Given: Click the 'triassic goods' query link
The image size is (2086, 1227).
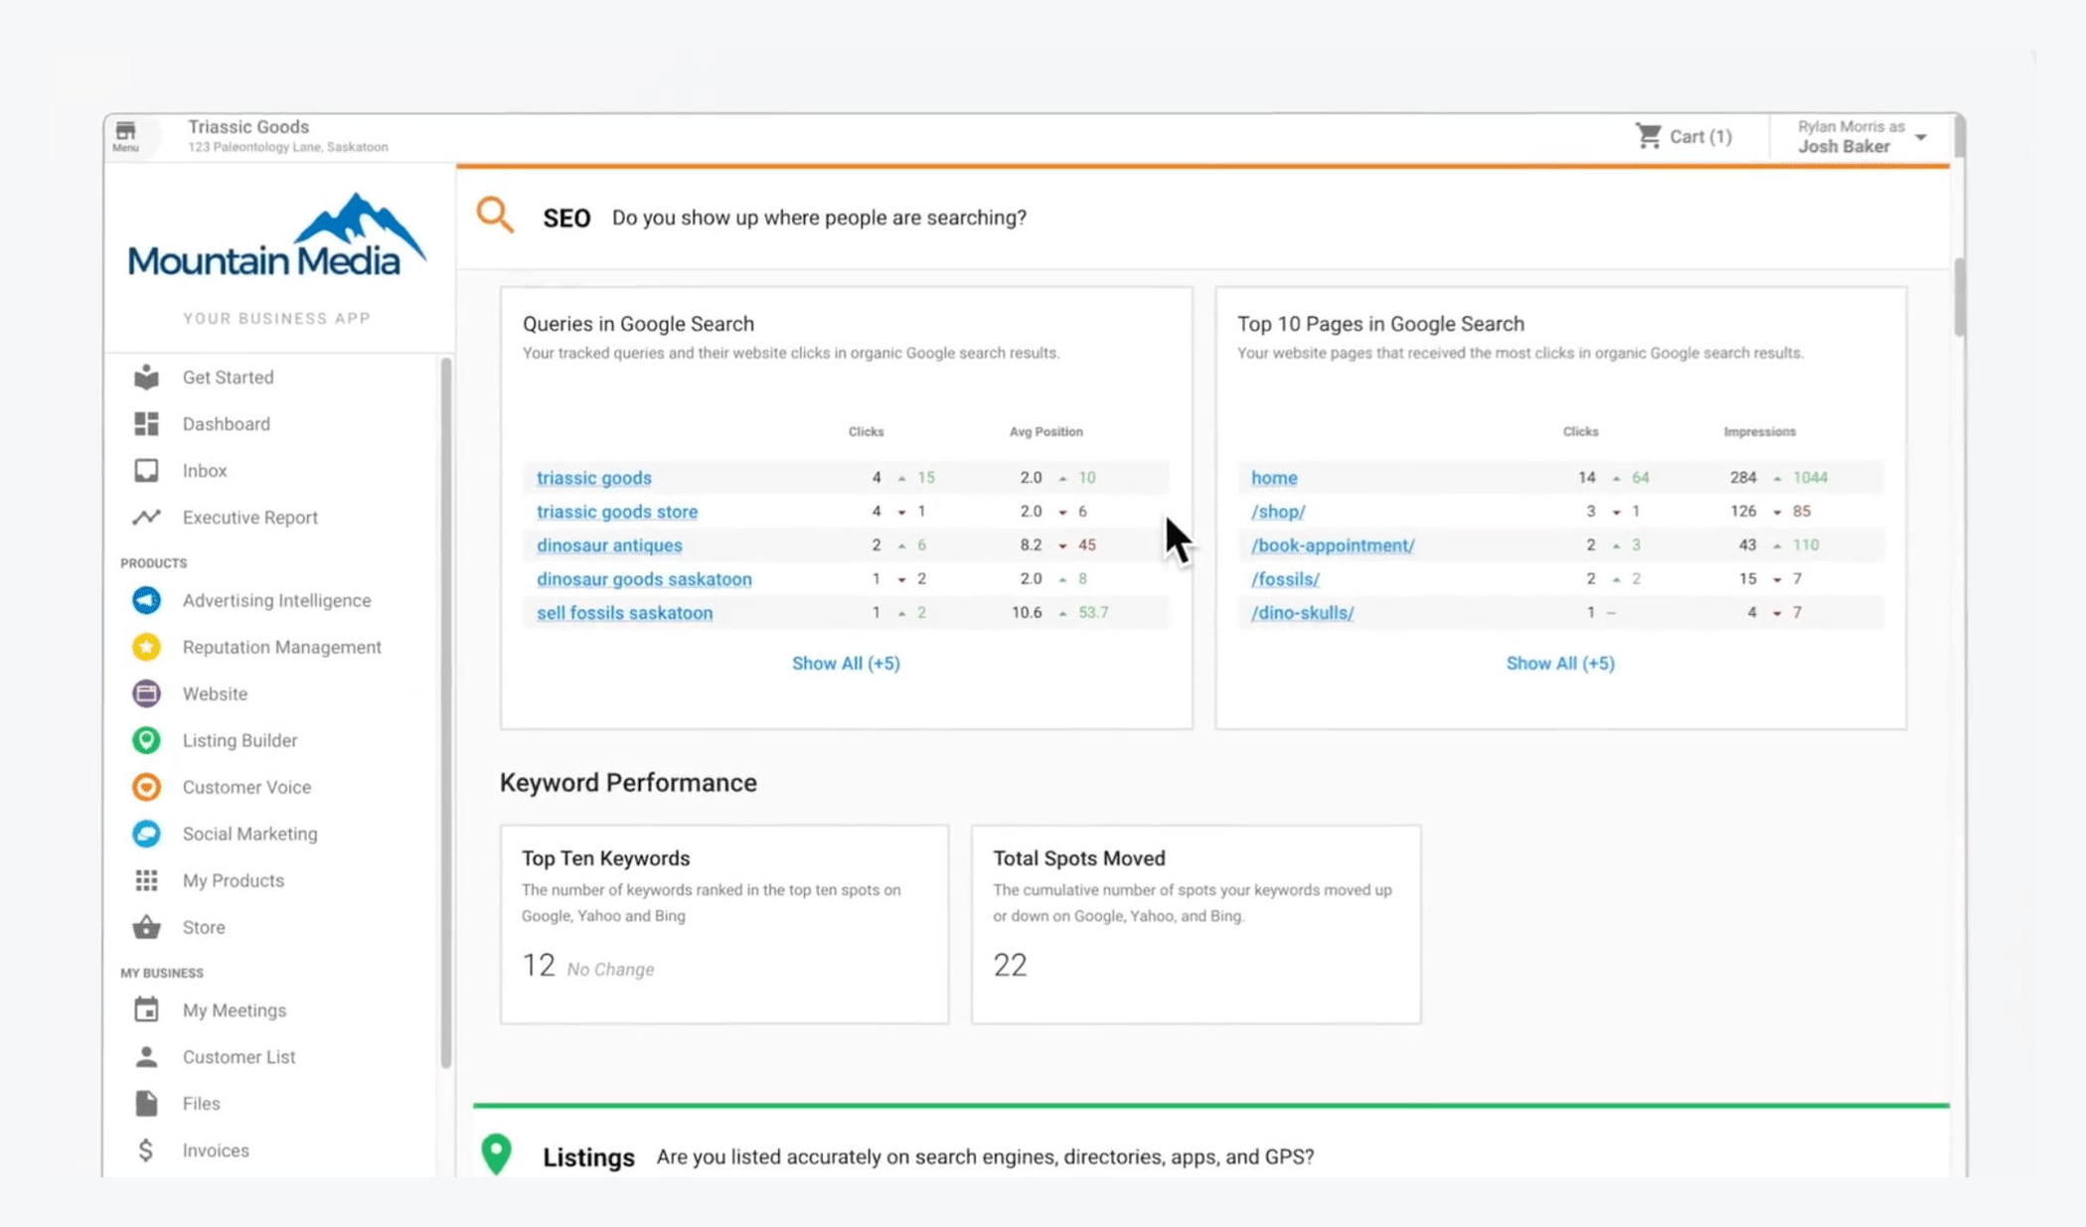Looking at the screenshot, I should pos(593,477).
